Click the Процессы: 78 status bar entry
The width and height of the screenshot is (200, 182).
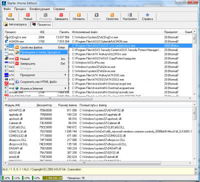point(75,178)
